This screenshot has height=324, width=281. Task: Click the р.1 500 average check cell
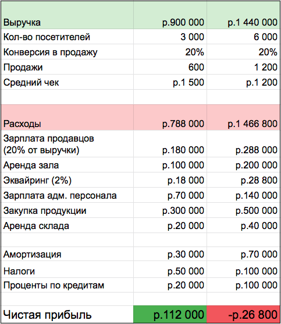(x=170, y=82)
